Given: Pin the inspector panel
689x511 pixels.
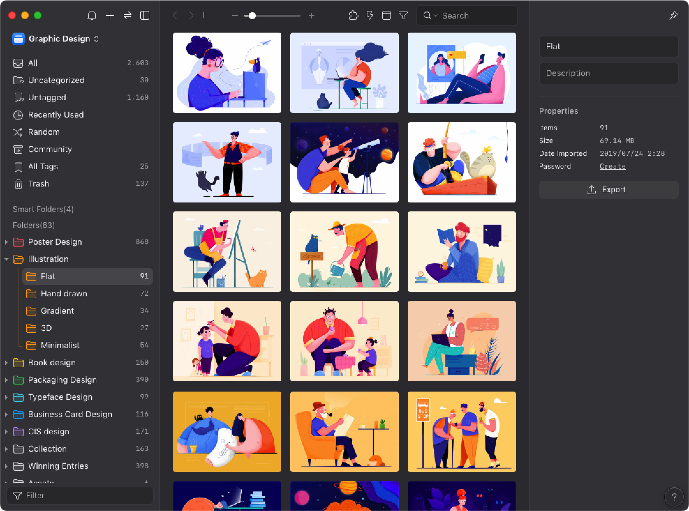Looking at the screenshot, I should tap(673, 15).
